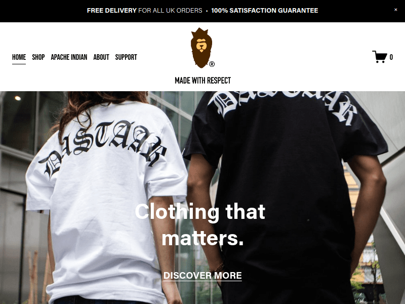Screen dimensions: 405x304
Task: Select the About menu item
Action: (101, 57)
